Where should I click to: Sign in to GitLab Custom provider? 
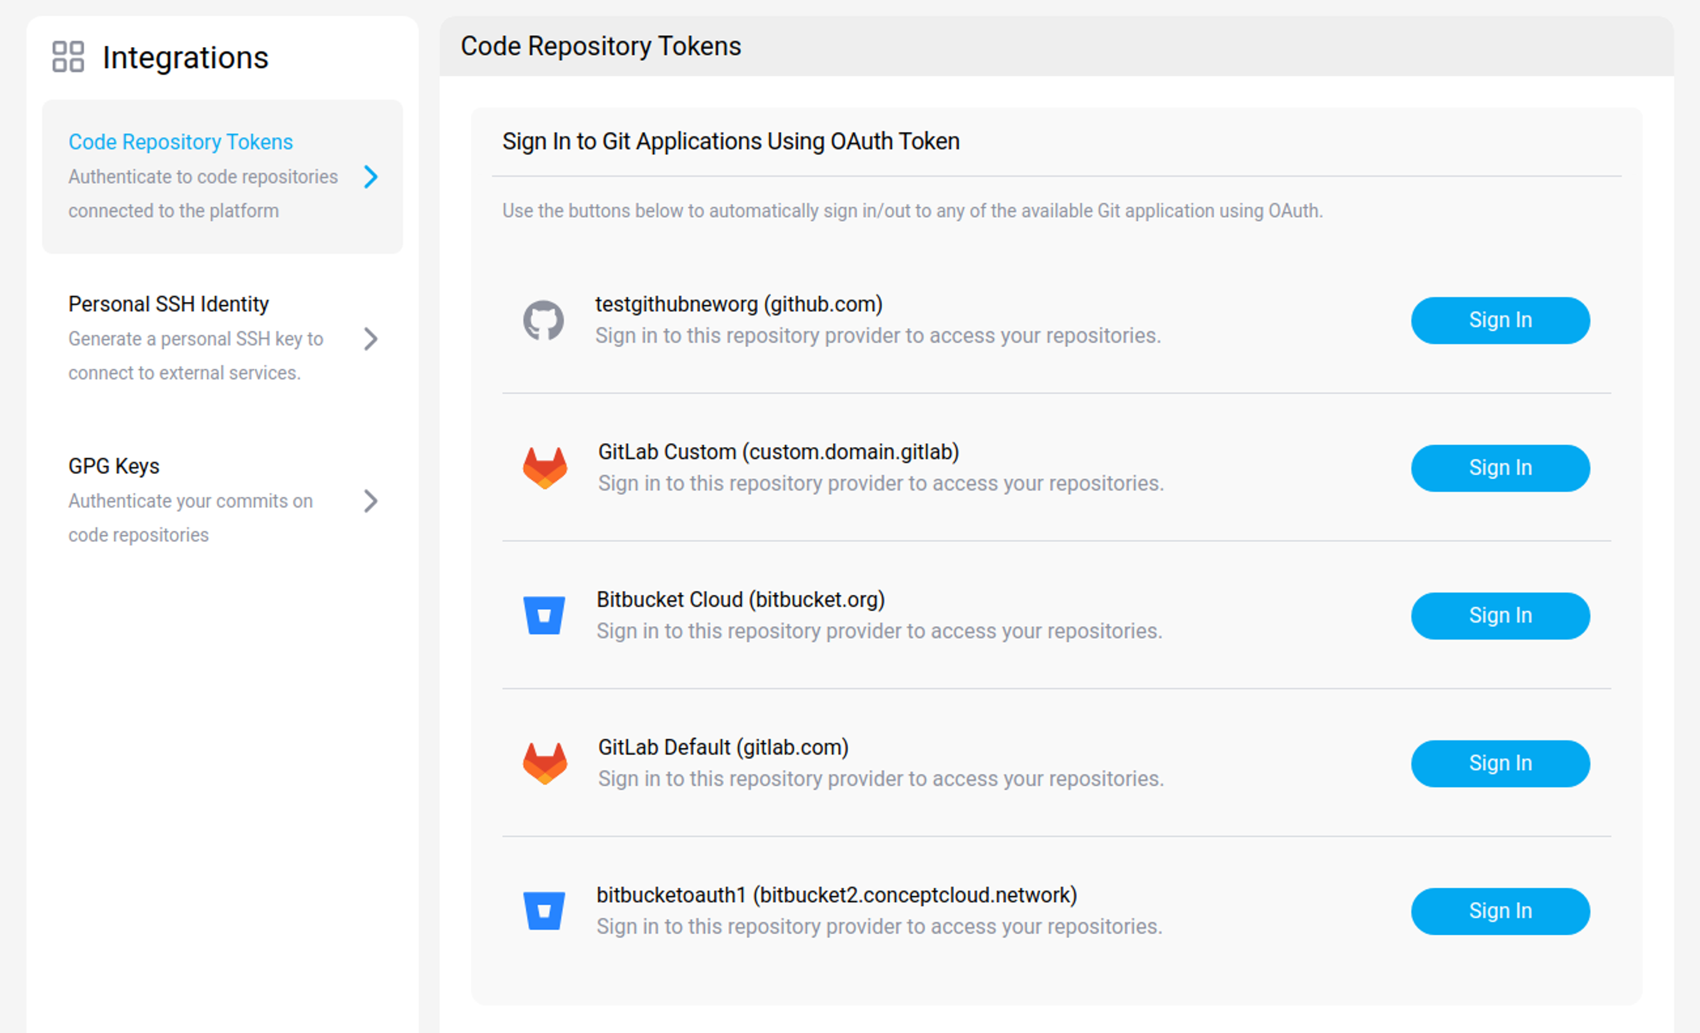[x=1500, y=468]
